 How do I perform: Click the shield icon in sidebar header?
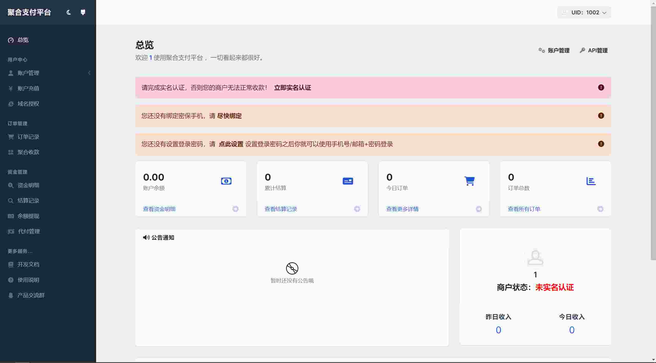click(x=83, y=12)
